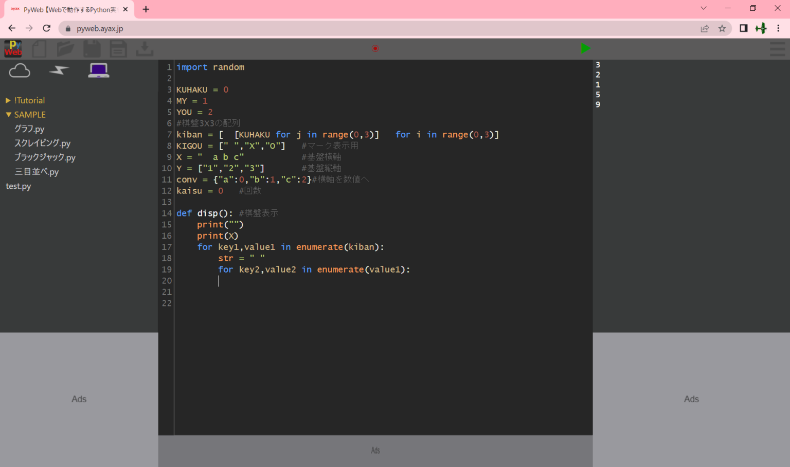This screenshot has width=790, height=467.
Task: Click the PyWeb logo icon
Action: 12,48
